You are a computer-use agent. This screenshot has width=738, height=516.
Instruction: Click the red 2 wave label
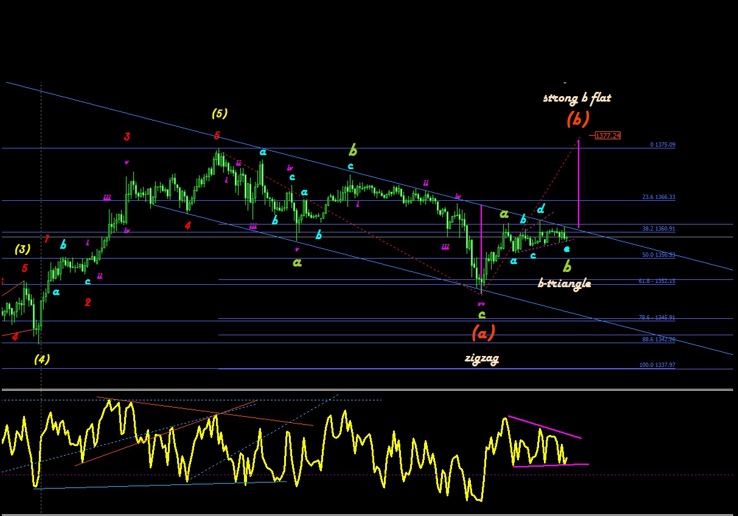pyautogui.click(x=88, y=302)
